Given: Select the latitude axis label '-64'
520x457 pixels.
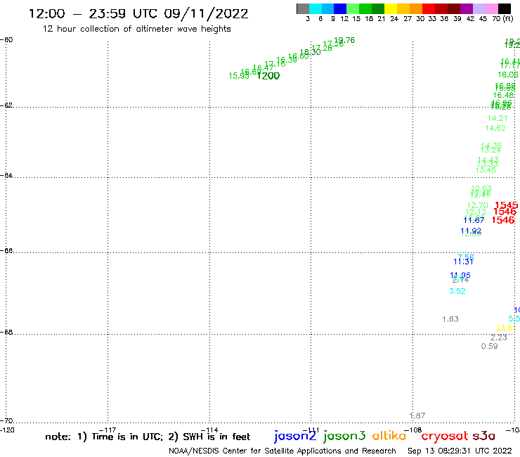Looking at the screenshot, I should click(x=6, y=175).
